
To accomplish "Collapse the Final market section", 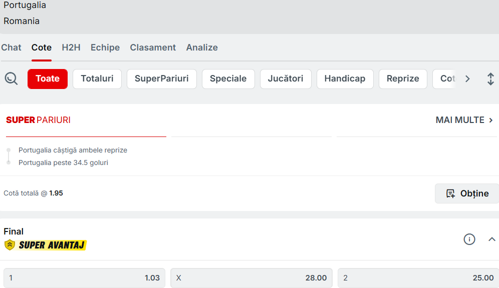I will (x=491, y=239).
